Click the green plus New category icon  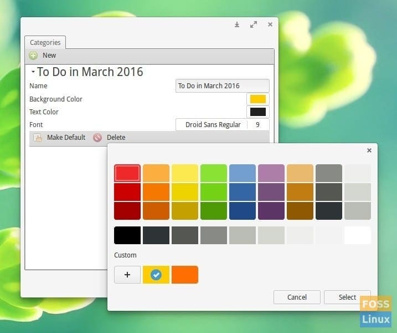[33, 56]
